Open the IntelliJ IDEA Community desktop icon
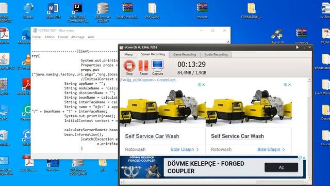This screenshot has height=186, width=330. tap(78, 12)
